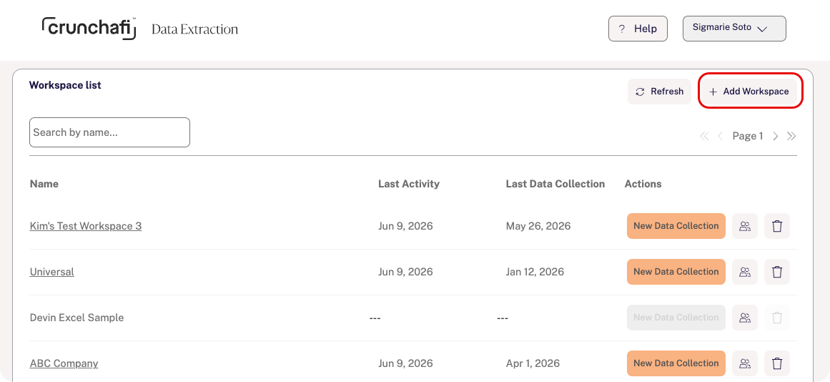Focus the Search by name field
The width and height of the screenshot is (830, 382).
click(109, 132)
